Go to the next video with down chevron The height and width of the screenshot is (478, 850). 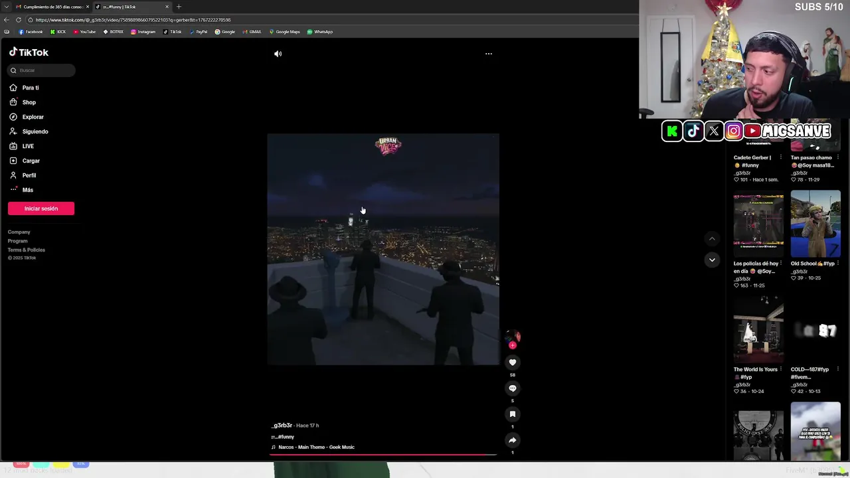[x=712, y=260]
